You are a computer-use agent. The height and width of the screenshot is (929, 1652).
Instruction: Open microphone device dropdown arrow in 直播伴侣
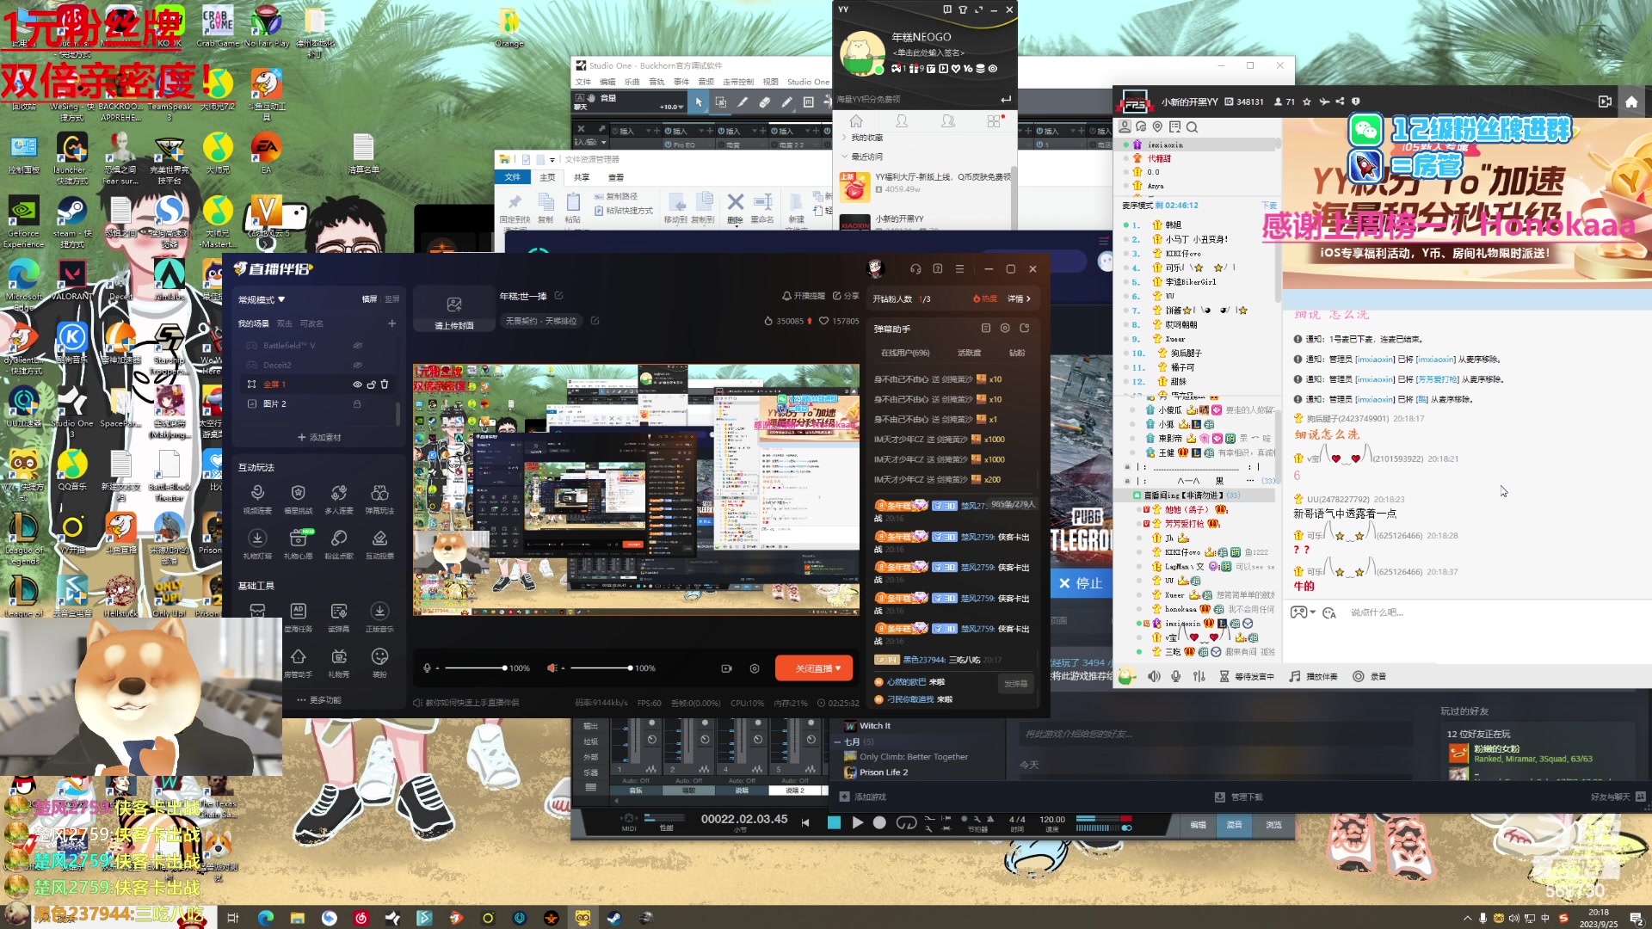pos(437,668)
